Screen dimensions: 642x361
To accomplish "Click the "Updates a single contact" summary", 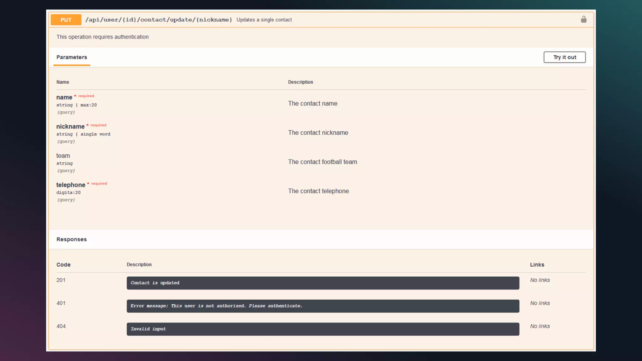I will (264, 20).
